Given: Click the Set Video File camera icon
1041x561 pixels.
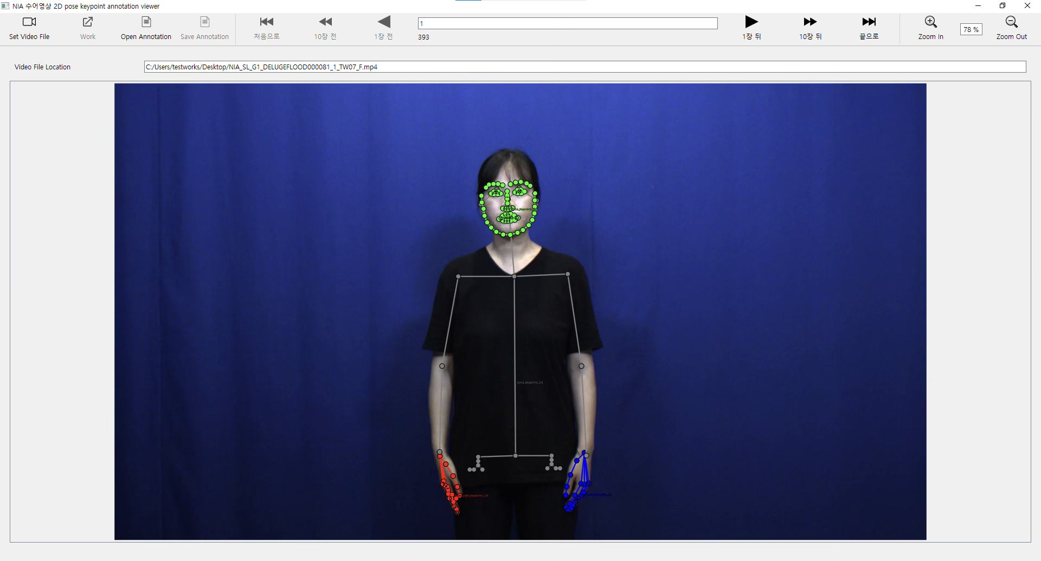Looking at the screenshot, I should [x=29, y=22].
